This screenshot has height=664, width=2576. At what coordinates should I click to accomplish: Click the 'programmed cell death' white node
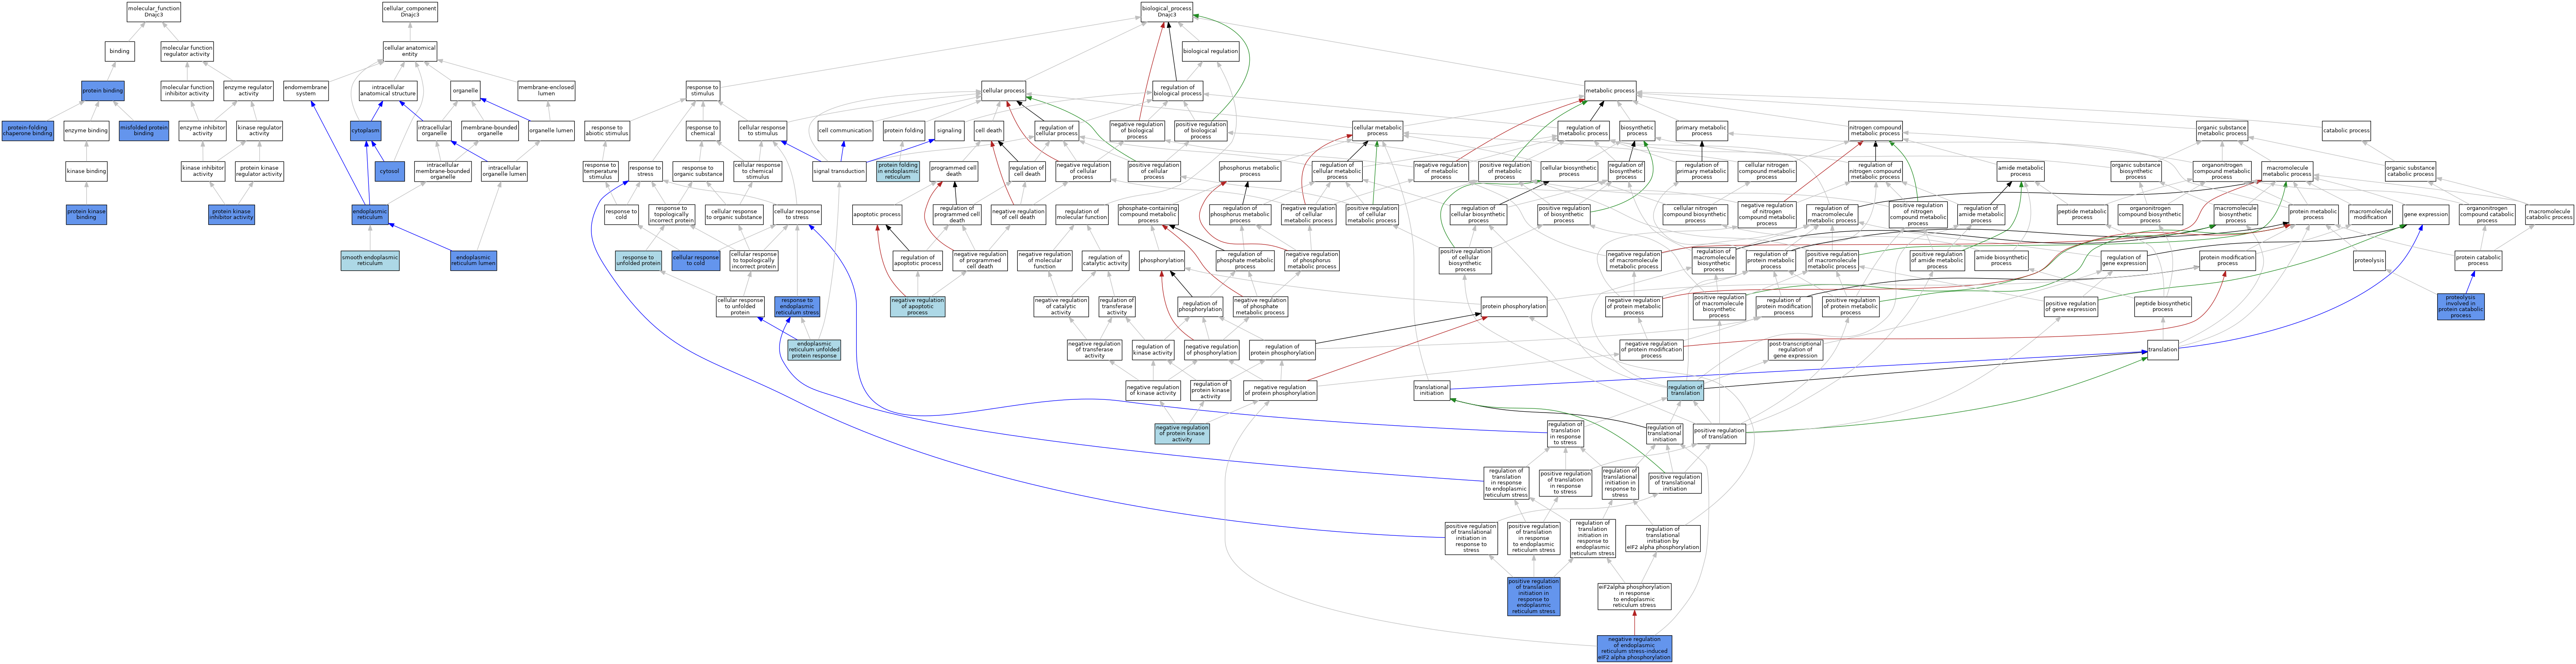coord(954,171)
